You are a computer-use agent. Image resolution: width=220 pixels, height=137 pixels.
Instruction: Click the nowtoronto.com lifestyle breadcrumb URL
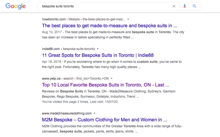pos(84,19)
